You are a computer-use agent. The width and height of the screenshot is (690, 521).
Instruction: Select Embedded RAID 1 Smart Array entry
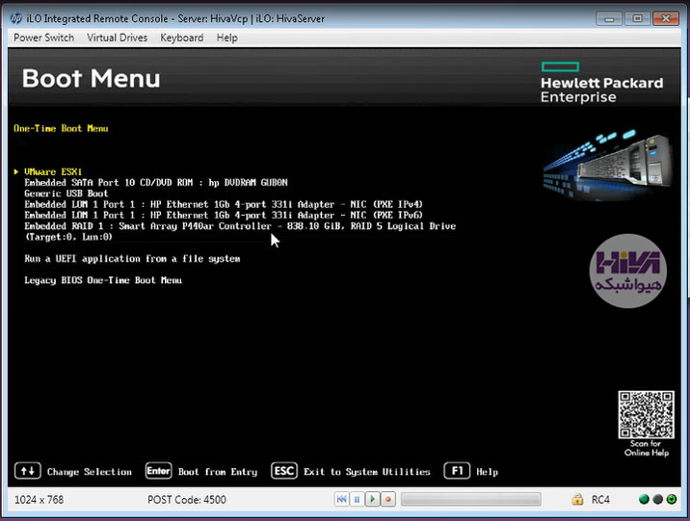[240, 231]
